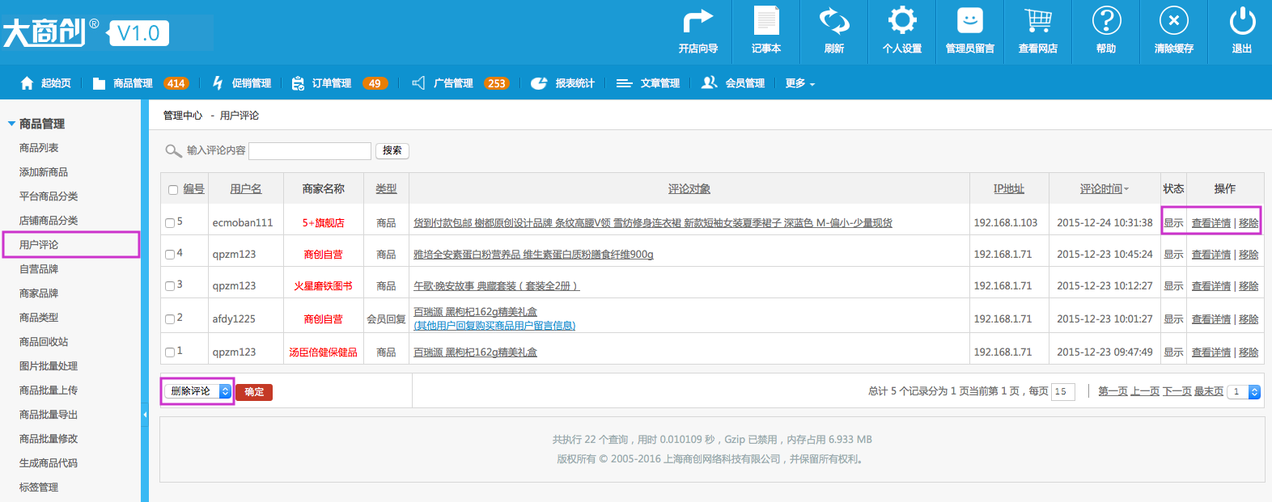Open the 雅培全安素蛋白粉 product link
Viewport: 1272px width, 502px height.
[533, 255]
